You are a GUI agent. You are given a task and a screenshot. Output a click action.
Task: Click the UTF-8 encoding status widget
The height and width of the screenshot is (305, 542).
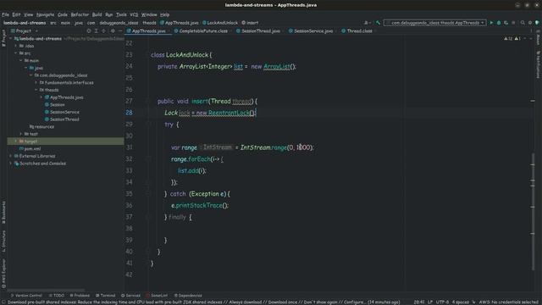[x=442, y=302]
